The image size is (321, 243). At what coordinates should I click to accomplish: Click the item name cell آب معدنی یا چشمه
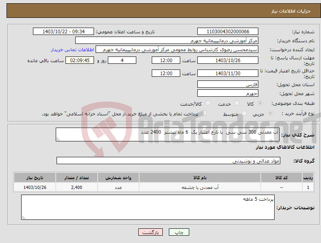200,187
